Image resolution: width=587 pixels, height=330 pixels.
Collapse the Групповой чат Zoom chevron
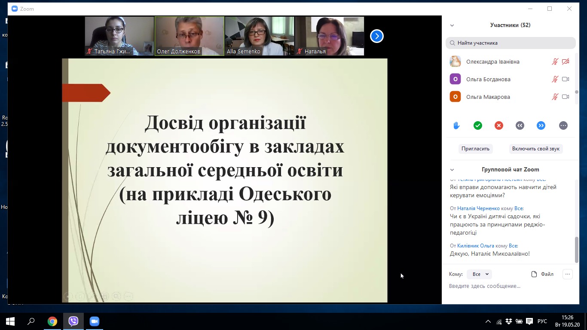(452, 170)
